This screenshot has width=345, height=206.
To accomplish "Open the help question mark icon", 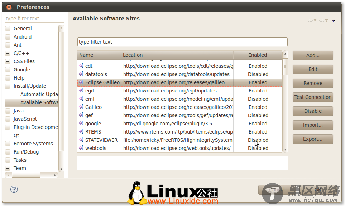I will (x=14, y=189).
